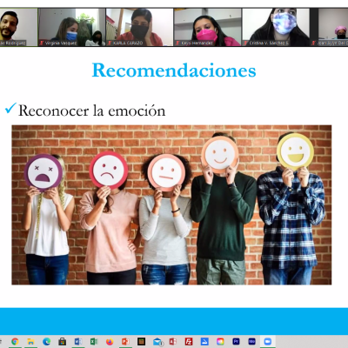Click the 'Recomendaciones' slide heading
The image size is (348, 348).
pyautogui.click(x=174, y=70)
